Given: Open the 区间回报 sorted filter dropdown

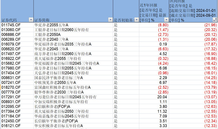Looking at the screenshot, I should click(215, 20).
